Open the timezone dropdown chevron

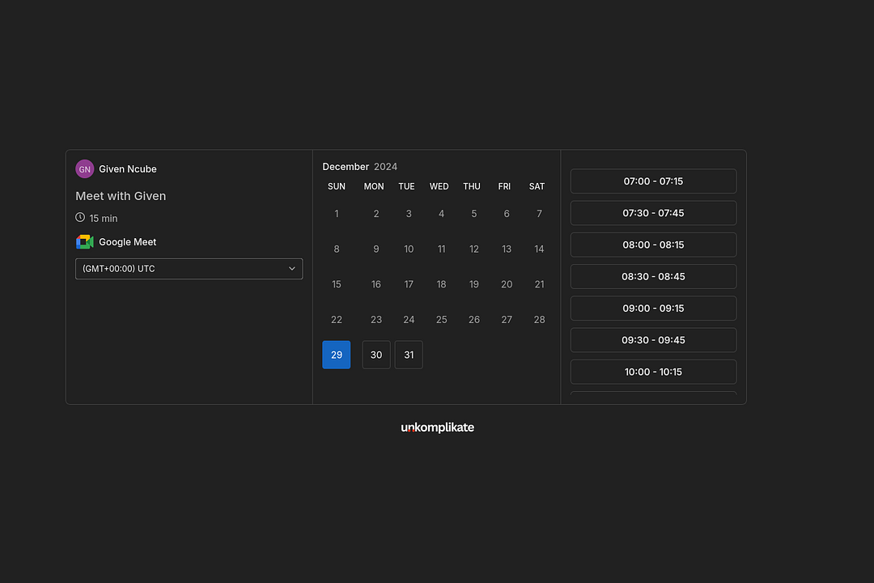292,269
